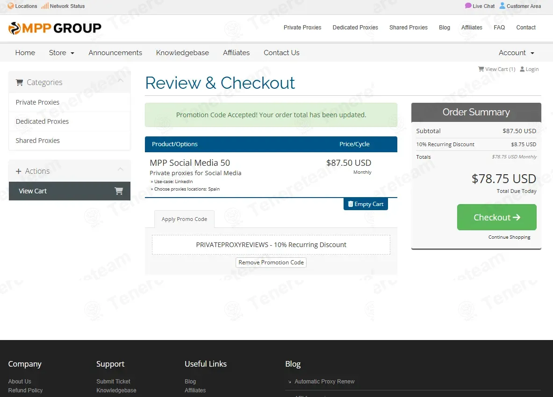Select Private Proxies category in sidebar
553x397 pixels.
point(70,102)
